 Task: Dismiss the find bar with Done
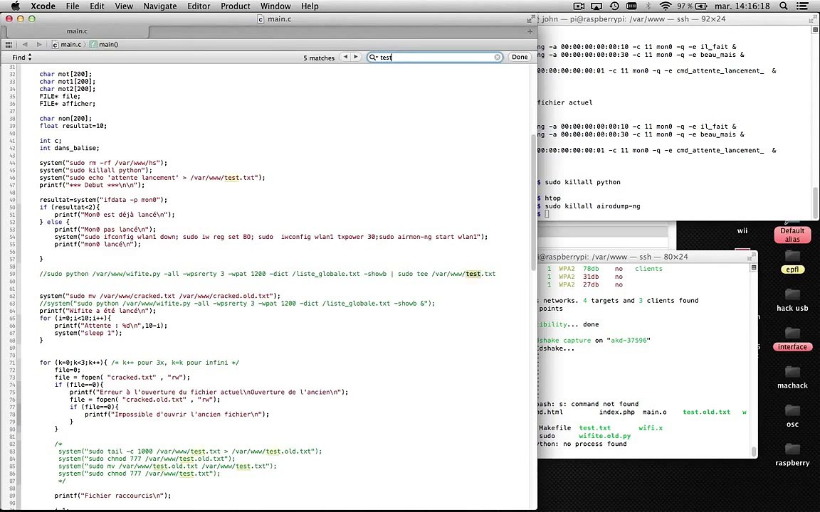pos(520,57)
